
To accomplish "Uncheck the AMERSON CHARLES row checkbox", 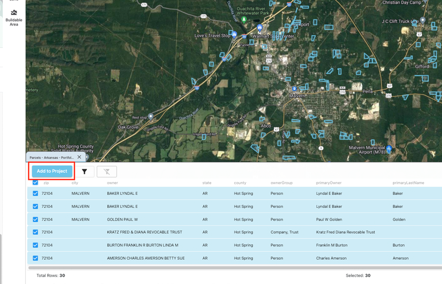I will point(35,258).
